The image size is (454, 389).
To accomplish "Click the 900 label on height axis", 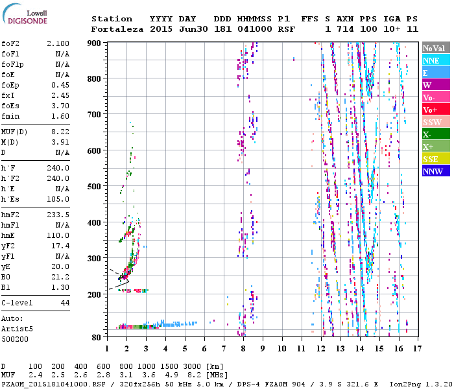I will (x=95, y=43).
